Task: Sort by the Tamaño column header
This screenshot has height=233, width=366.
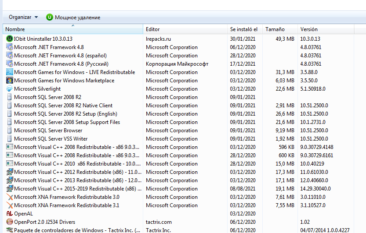Action: [x=280, y=29]
